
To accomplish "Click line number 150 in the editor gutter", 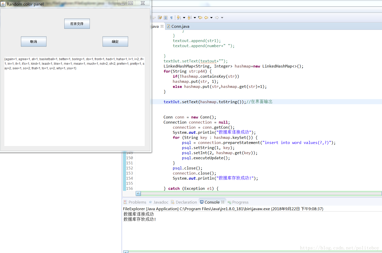I will coord(130,158).
